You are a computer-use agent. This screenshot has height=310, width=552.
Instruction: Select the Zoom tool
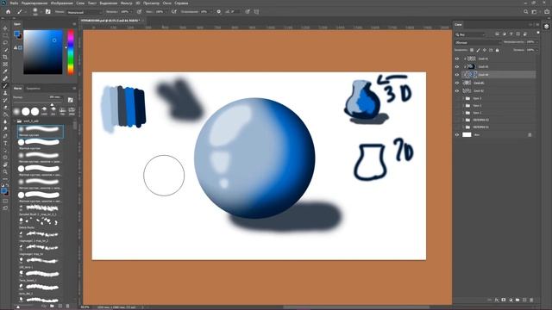click(5, 171)
